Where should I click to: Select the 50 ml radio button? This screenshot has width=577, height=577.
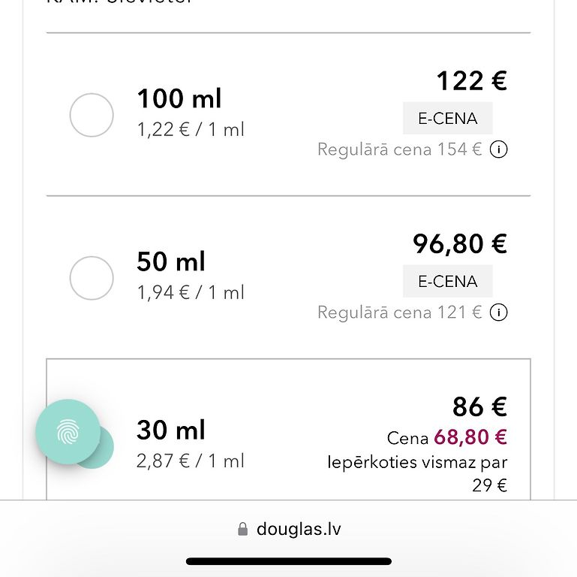click(x=92, y=278)
